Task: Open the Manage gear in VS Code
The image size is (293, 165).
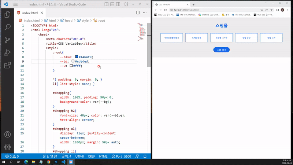Action: click(x=7, y=147)
